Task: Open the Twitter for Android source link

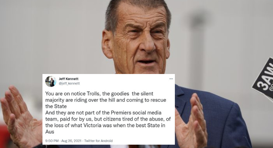Action: point(99,141)
